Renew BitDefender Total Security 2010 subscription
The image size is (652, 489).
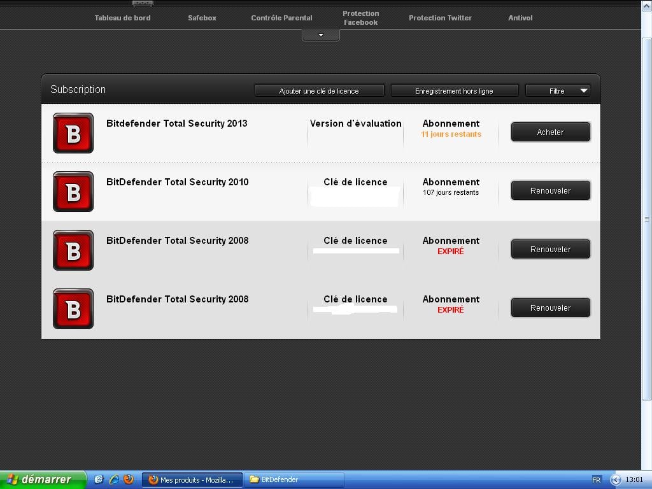[x=551, y=190]
